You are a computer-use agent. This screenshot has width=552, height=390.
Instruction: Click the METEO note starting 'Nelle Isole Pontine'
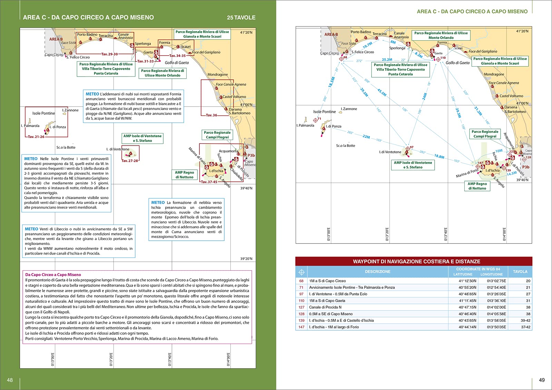pyautogui.click(x=66, y=183)
